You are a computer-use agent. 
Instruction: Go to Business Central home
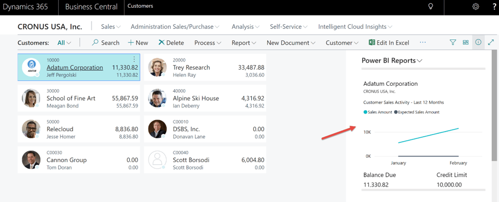[91, 7]
